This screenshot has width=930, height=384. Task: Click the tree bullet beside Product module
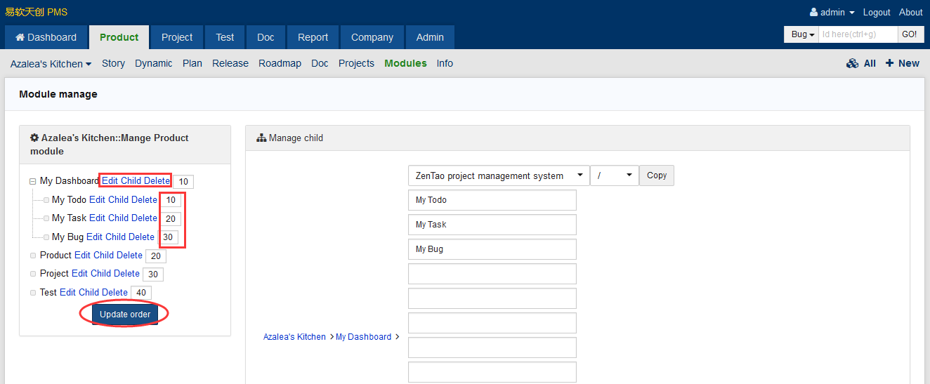coord(33,256)
